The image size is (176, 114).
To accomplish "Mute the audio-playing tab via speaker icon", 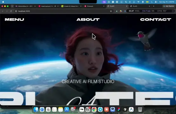I will 55,6.
